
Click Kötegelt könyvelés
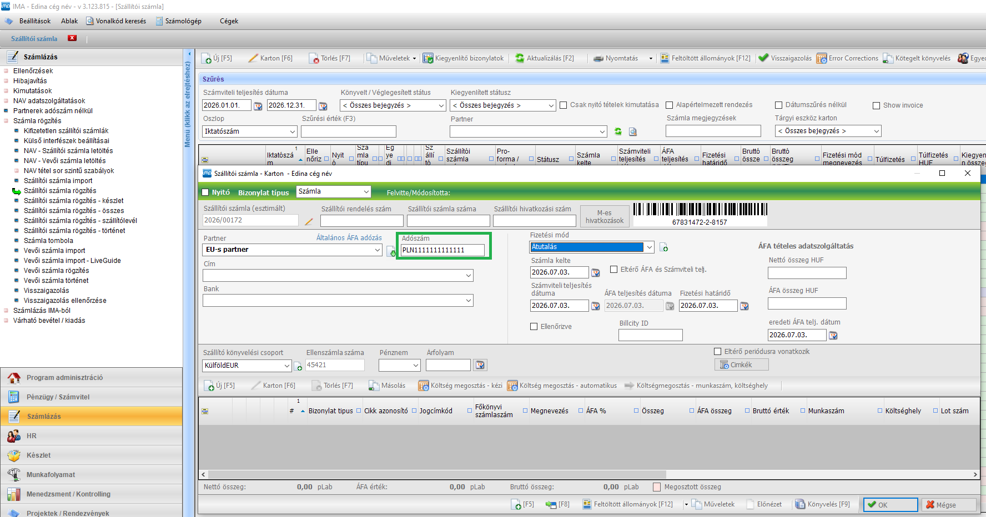[x=917, y=58]
